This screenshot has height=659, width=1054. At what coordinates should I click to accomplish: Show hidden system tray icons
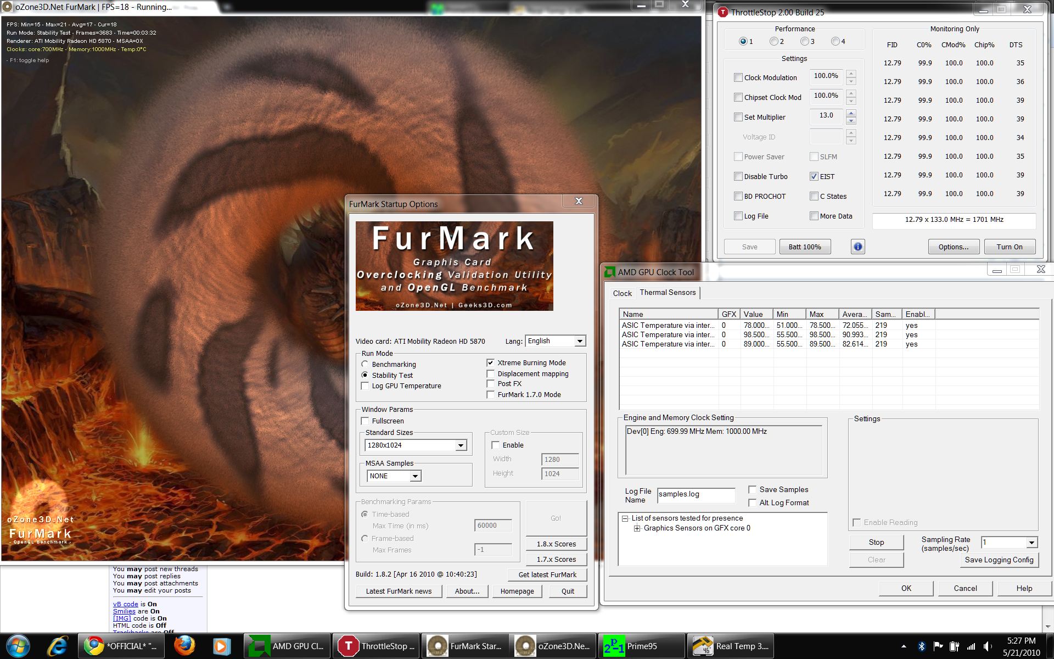point(904,646)
